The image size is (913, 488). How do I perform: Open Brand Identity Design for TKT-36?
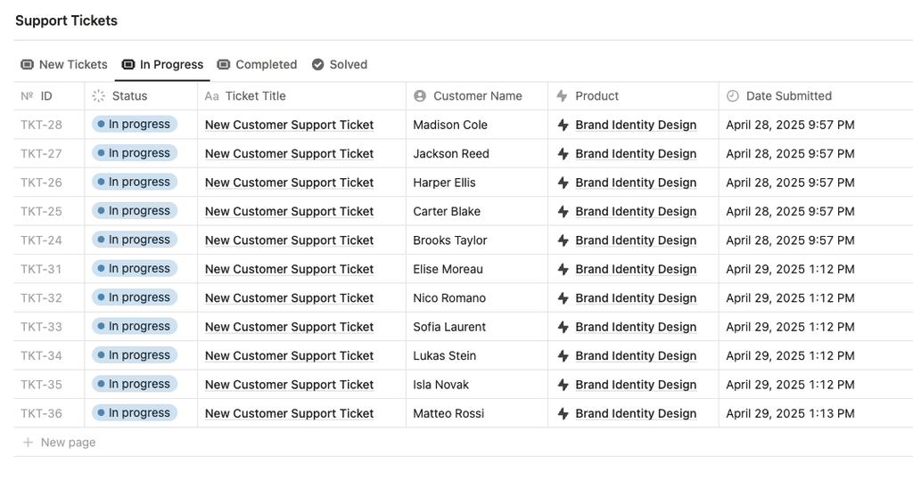point(636,413)
